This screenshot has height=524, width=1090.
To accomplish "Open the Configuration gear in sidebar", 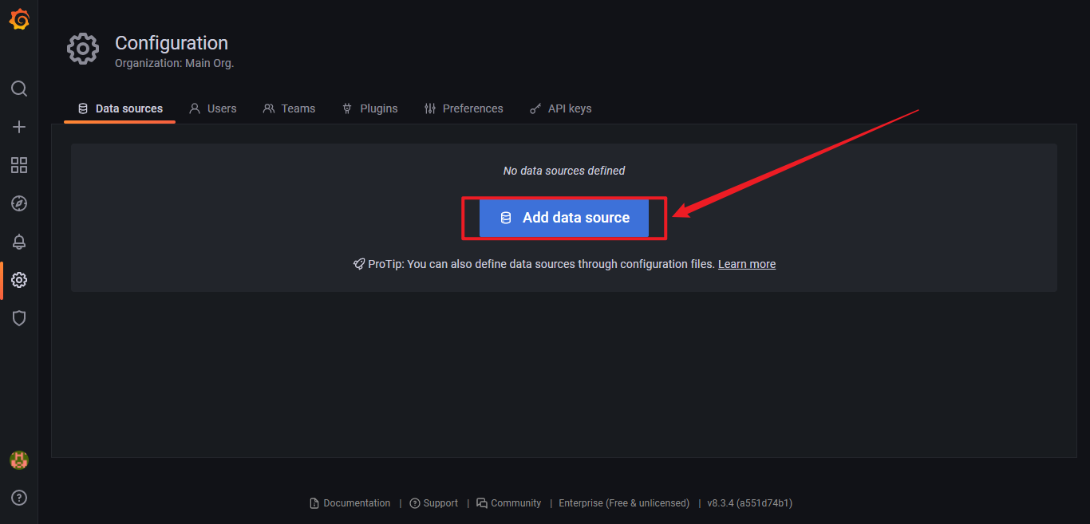I will coord(19,280).
